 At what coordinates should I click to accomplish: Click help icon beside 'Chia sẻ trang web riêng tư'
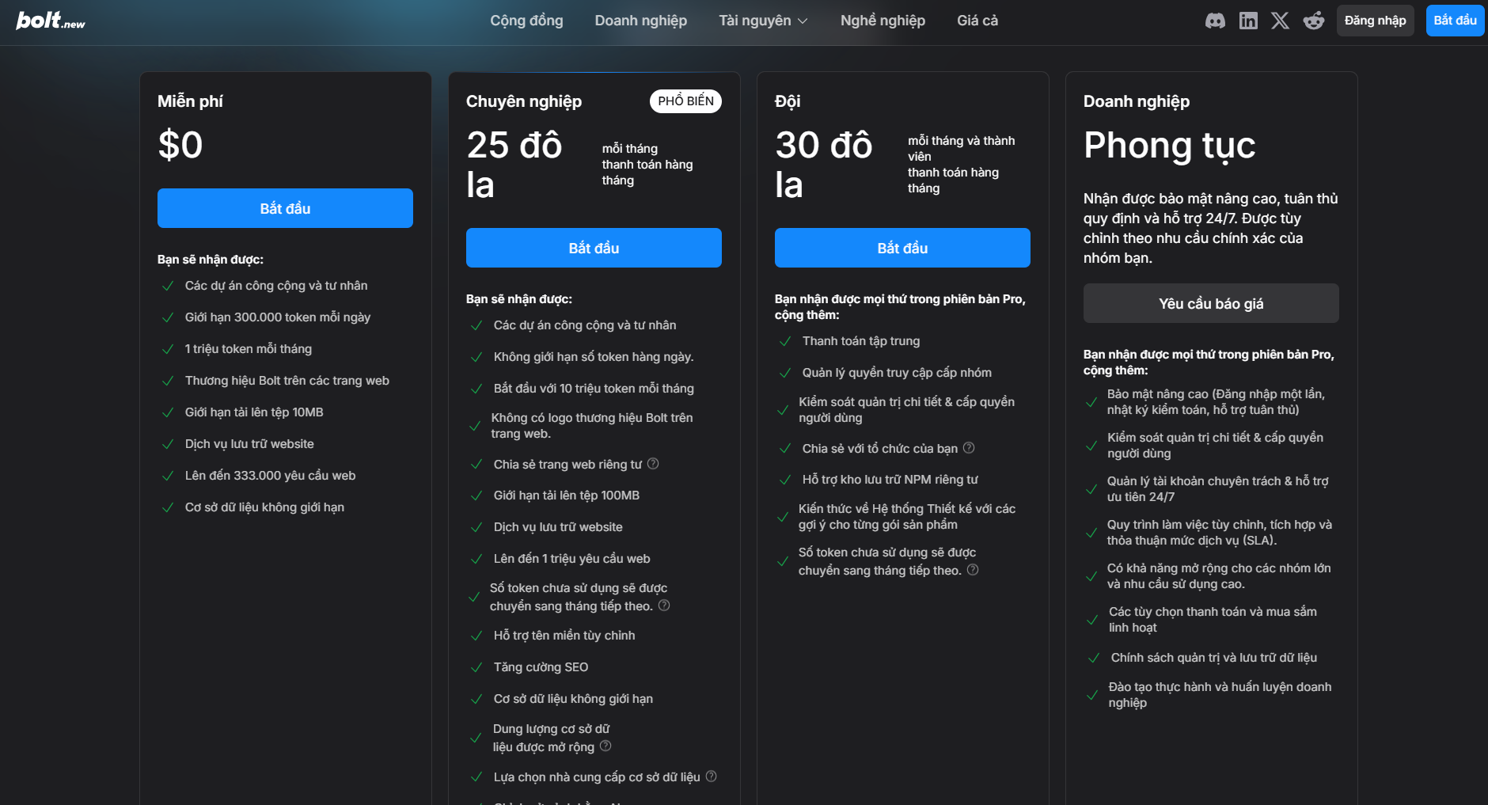(653, 464)
